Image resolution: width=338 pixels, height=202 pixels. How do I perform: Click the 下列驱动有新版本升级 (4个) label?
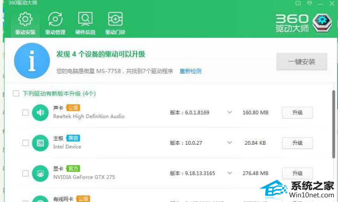pos(59,94)
